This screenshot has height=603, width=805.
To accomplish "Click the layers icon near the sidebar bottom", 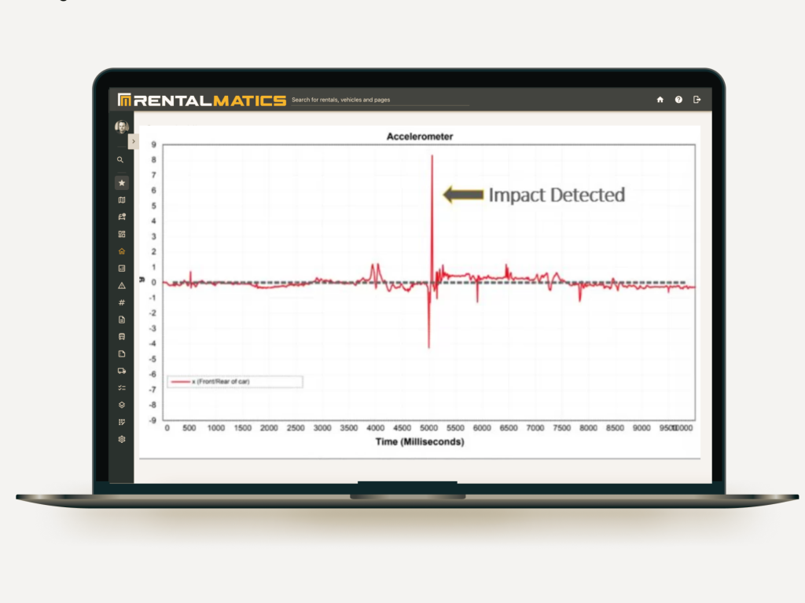I will click(120, 405).
